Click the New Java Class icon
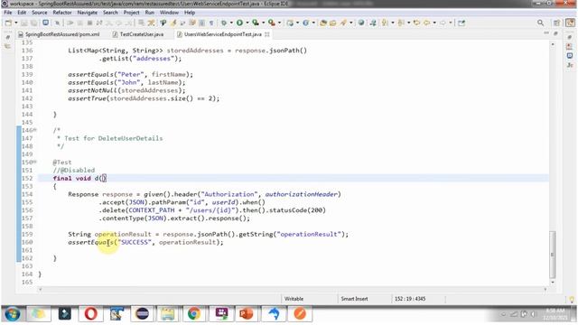578x325 pixels. click(x=305, y=23)
